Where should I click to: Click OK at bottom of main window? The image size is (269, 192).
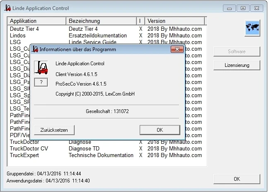point(237,179)
